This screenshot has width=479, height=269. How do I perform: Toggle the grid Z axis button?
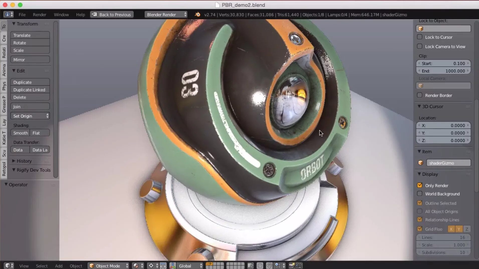pyautogui.click(x=467, y=229)
